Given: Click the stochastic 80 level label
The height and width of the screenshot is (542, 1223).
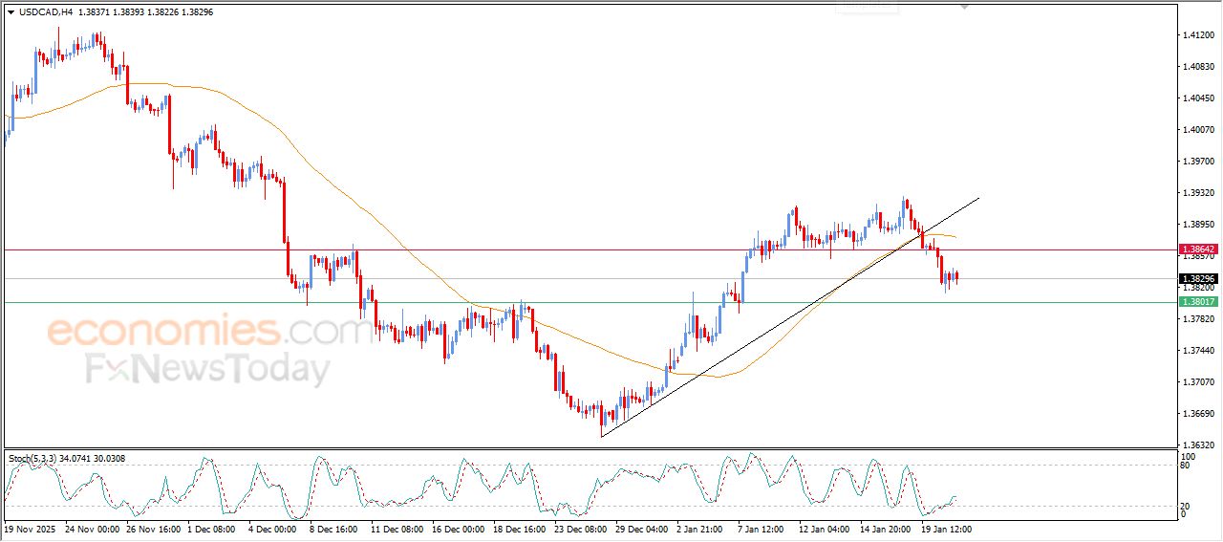Looking at the screenshot, I should tap(1187, 466).
